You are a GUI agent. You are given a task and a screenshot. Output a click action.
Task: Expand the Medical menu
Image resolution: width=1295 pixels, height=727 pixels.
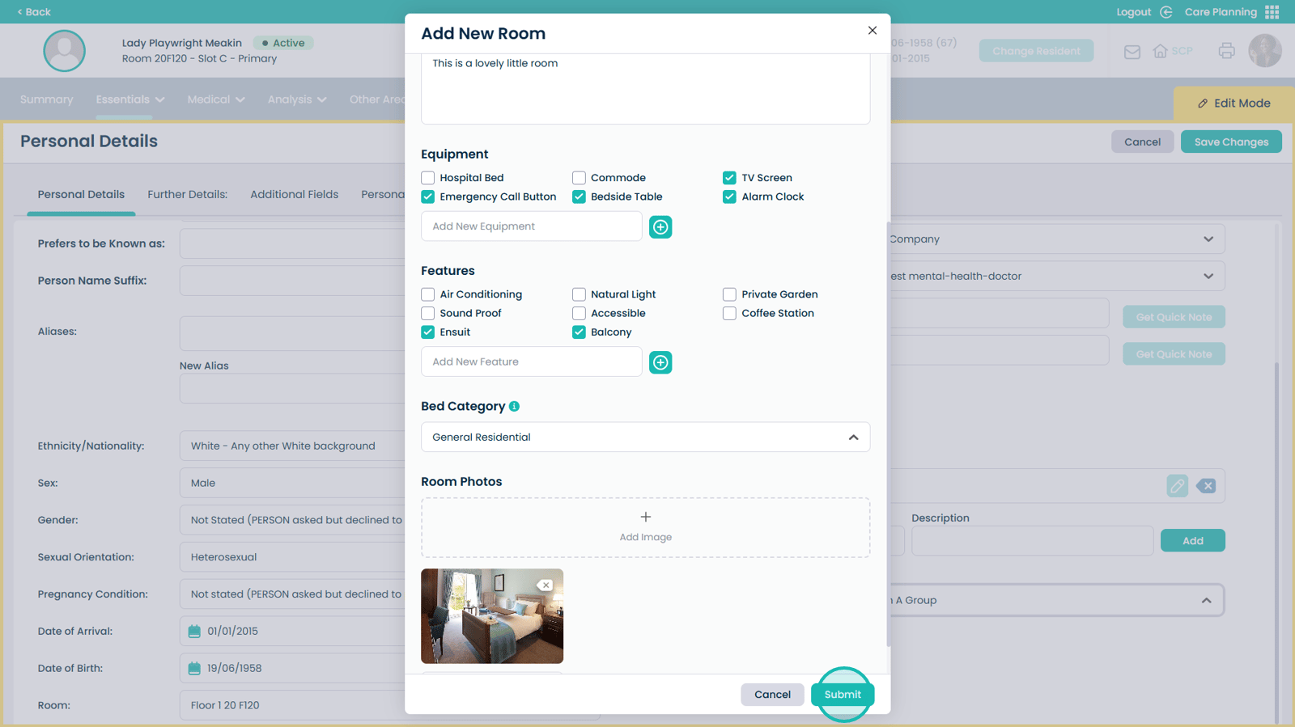coord(216,99)
